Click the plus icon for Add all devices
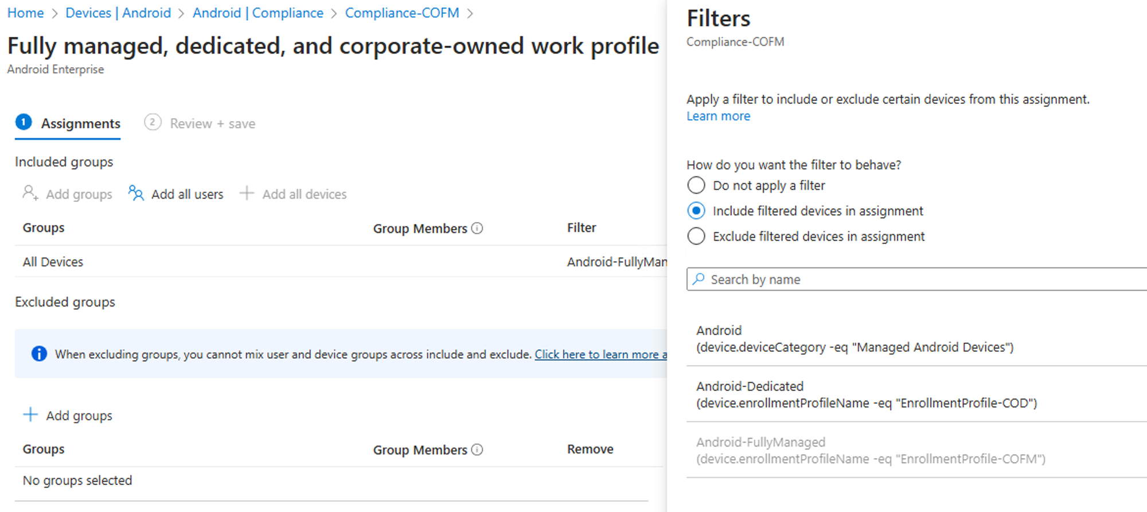 (247, 193)
